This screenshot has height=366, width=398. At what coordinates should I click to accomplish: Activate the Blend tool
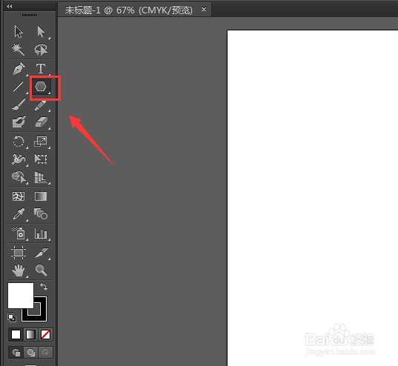(41, 213)
